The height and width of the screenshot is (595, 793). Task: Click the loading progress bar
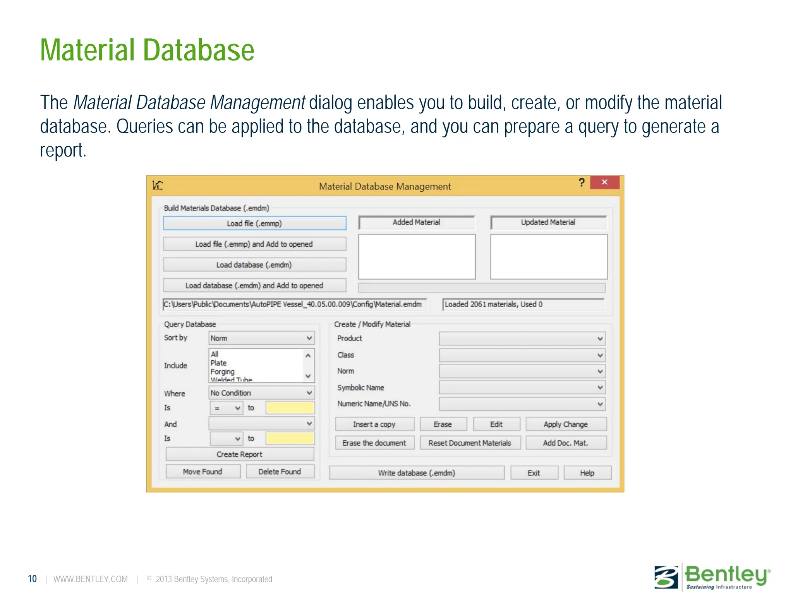482,287
